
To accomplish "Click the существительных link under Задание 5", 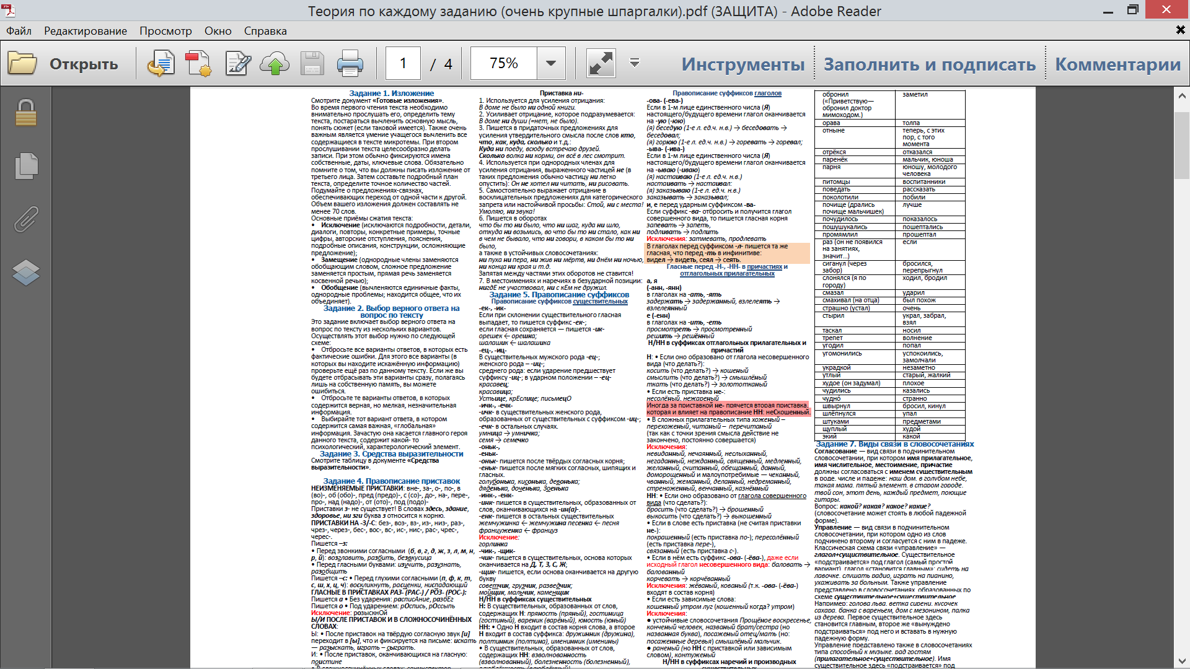I will (600, 302).
